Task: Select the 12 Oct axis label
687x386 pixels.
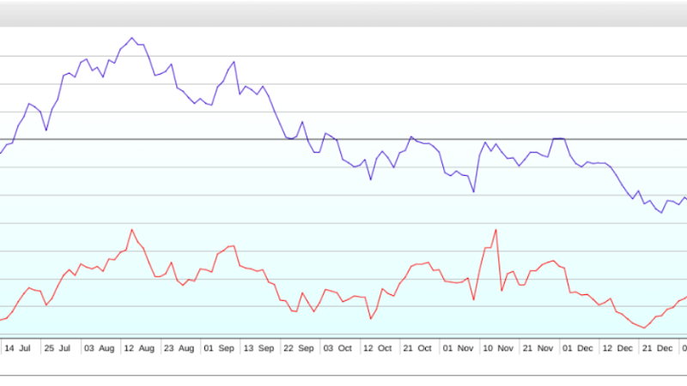Action: pyautogui.click(x=377, y=349)
